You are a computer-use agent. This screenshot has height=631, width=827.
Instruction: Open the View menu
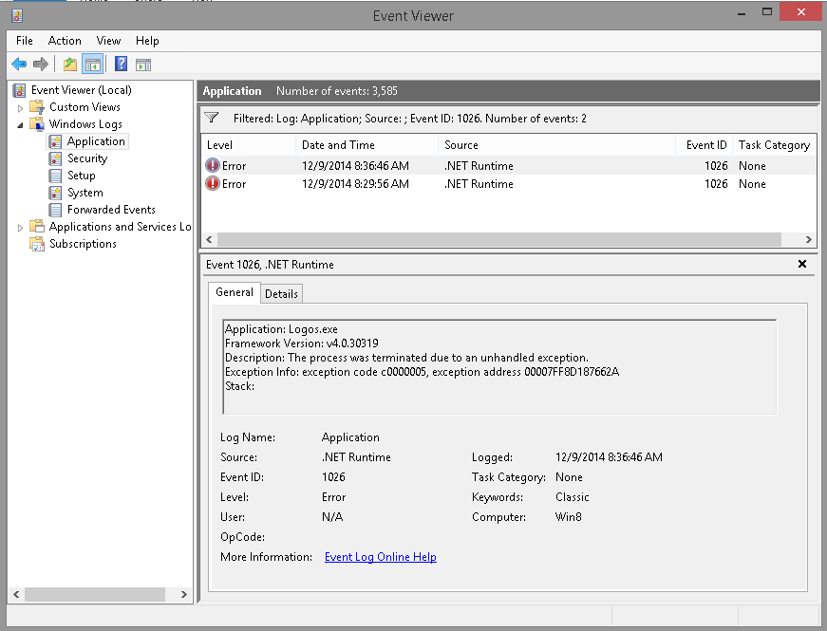(108, 41)
